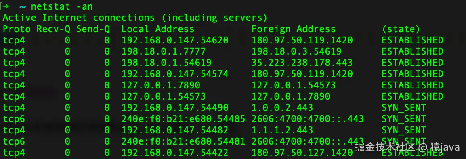Click ESTABLISHED in the 35.223.238.178.443 row

coord(413,63)
